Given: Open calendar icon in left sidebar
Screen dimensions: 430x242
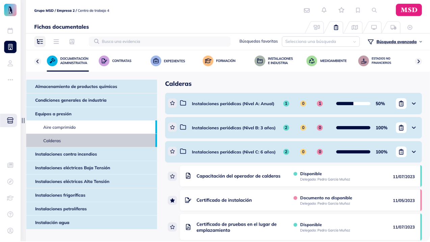Looking at the screenshot, I should pyautogui.click(x=10, y=31).
